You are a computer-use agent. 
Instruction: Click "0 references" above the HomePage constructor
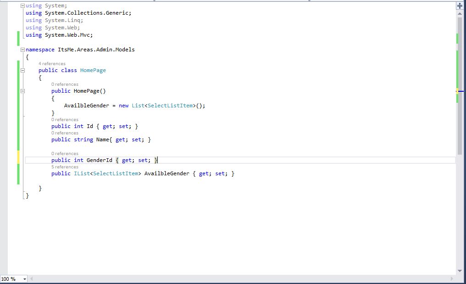click(x=64, y=84)
